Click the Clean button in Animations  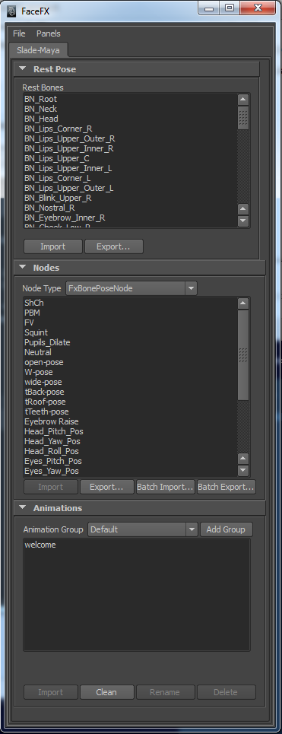pos(106,692)
